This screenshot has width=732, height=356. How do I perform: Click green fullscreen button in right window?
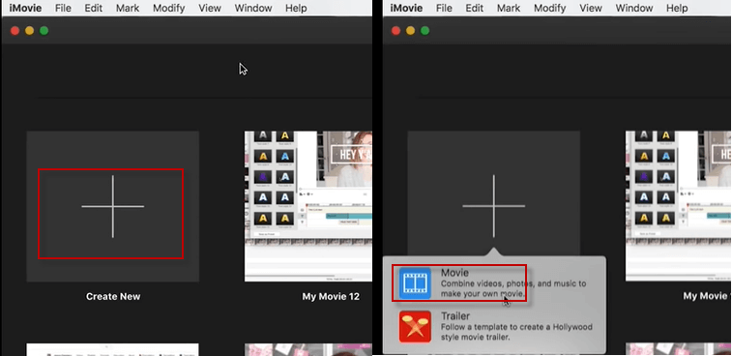(425, 31)
